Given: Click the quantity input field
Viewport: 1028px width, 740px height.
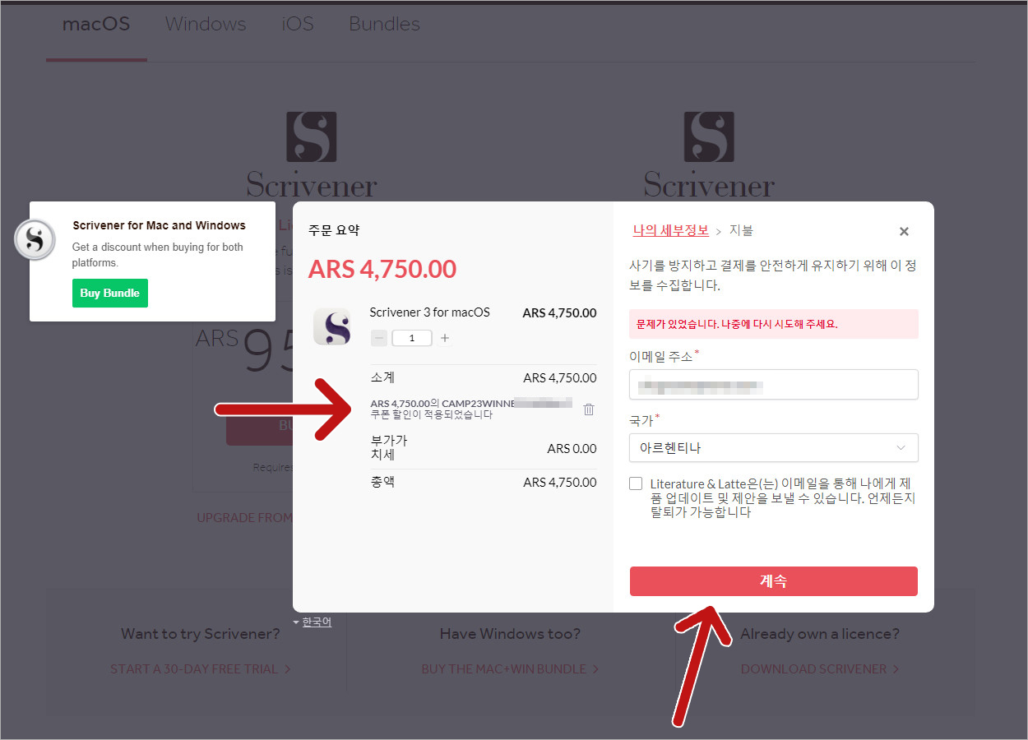Looking at the screenshot, I should [412, 338].
